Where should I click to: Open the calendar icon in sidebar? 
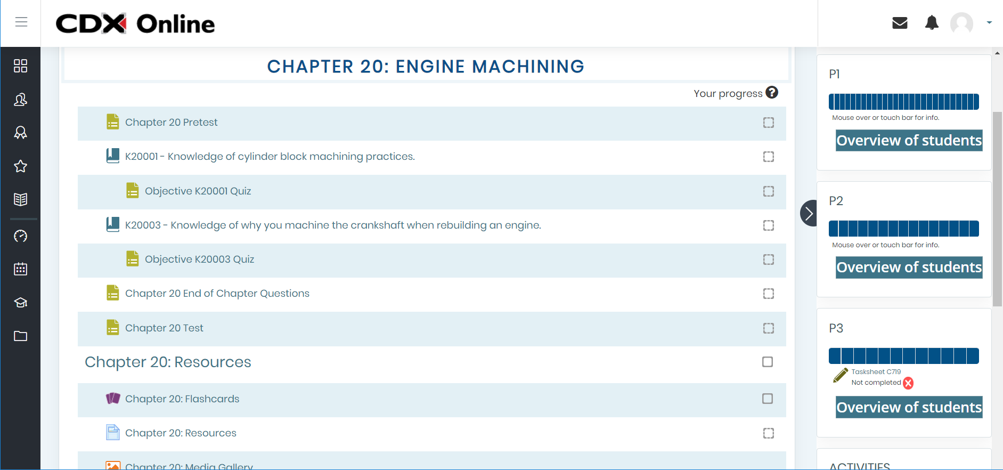click(21, 269)
